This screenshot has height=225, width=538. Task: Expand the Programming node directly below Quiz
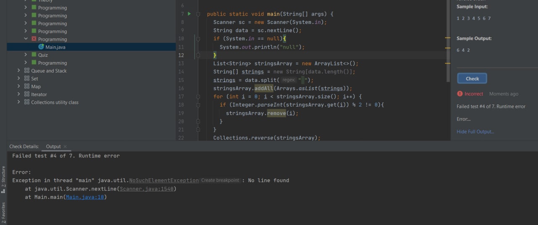click(x=26, y=63)
